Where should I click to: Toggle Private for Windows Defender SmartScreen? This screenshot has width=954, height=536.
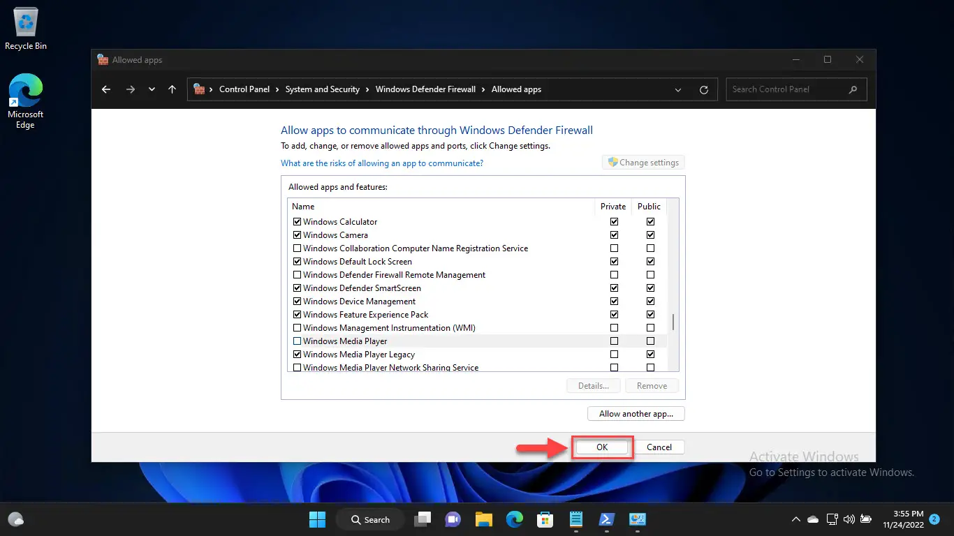pos(614,288)
